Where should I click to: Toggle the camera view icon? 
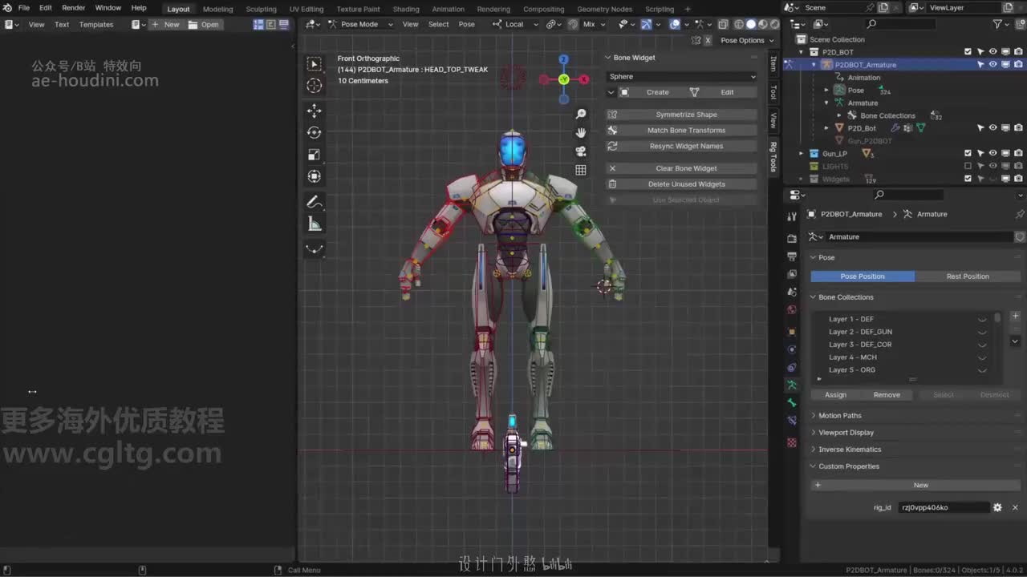pyautogui.click(x=581, y=151)
